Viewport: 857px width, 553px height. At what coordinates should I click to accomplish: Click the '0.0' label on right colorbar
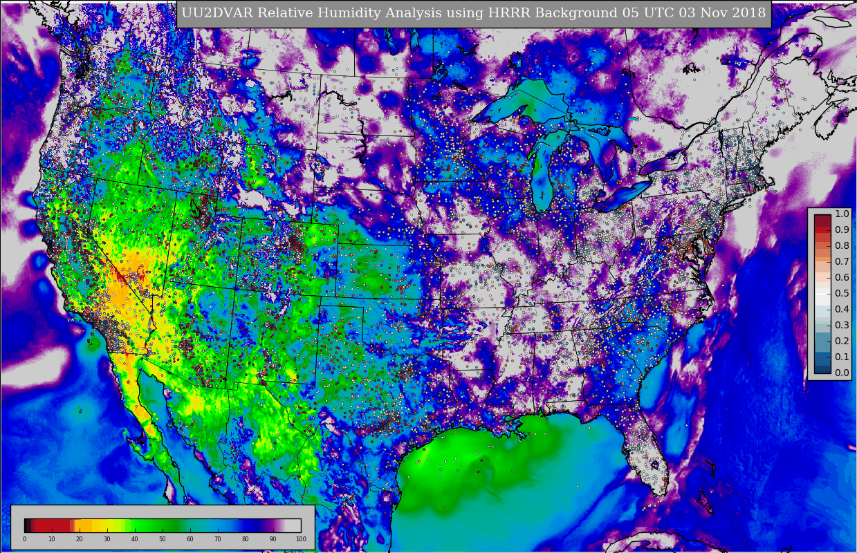pyautogui.click(x=842, y=373)
